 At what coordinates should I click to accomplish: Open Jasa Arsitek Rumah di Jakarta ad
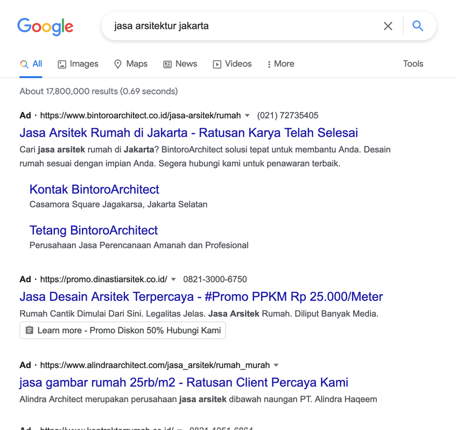pos(188,133)
